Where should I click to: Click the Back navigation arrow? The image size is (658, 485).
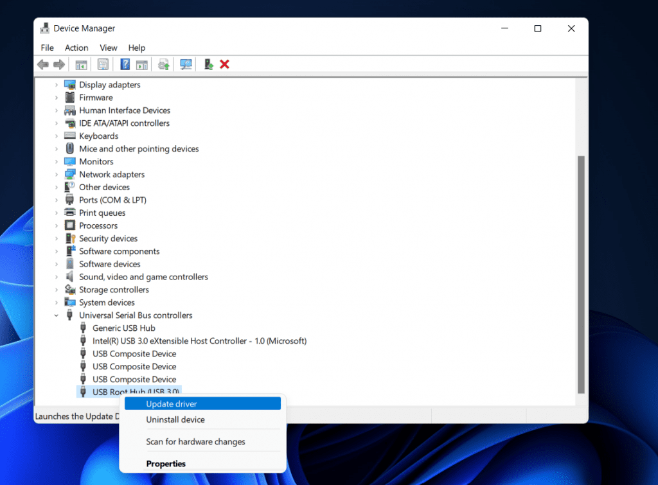coord(42,64)
